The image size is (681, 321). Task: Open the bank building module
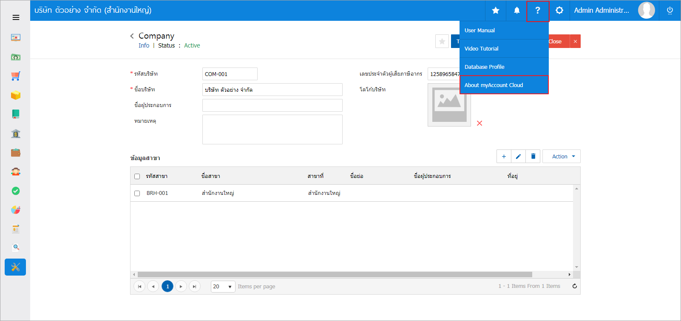point(16,133)
